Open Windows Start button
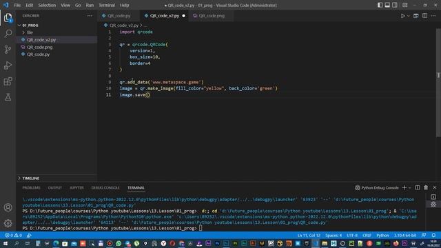The height and width of the screenshot is (248, 441). pyautogui.click(x=6, y=243)
